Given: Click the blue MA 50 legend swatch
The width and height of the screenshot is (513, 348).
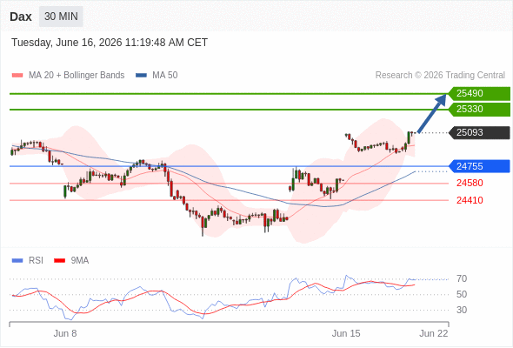Looking at the screenshot, I should (x=141, y=76).
